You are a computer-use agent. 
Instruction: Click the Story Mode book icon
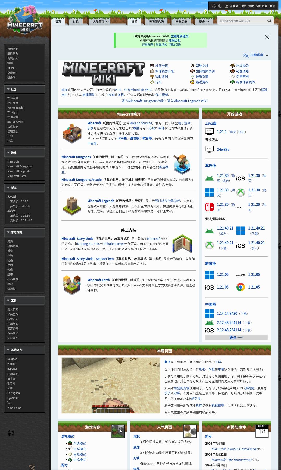[x=182, y=244]
